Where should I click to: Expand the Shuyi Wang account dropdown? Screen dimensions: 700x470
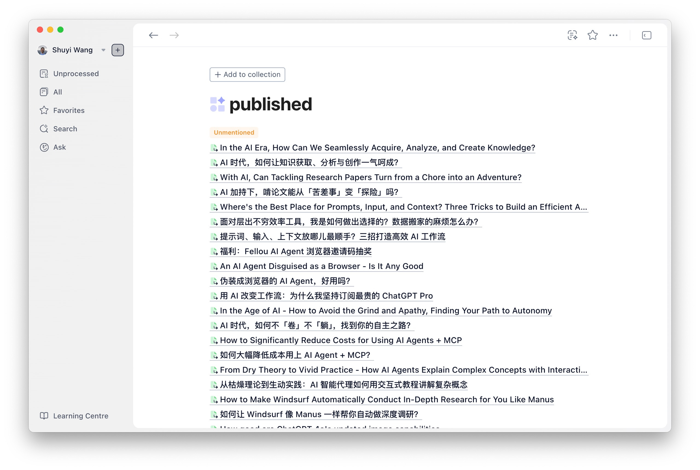103,50
